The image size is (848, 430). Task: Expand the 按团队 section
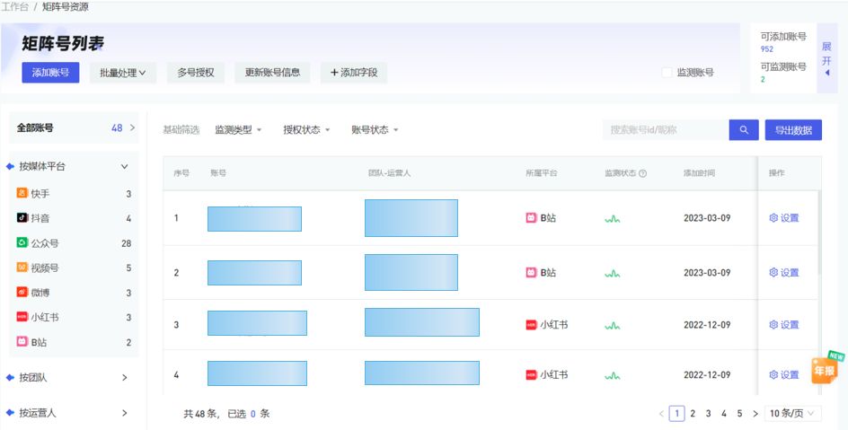pos(124,378)
